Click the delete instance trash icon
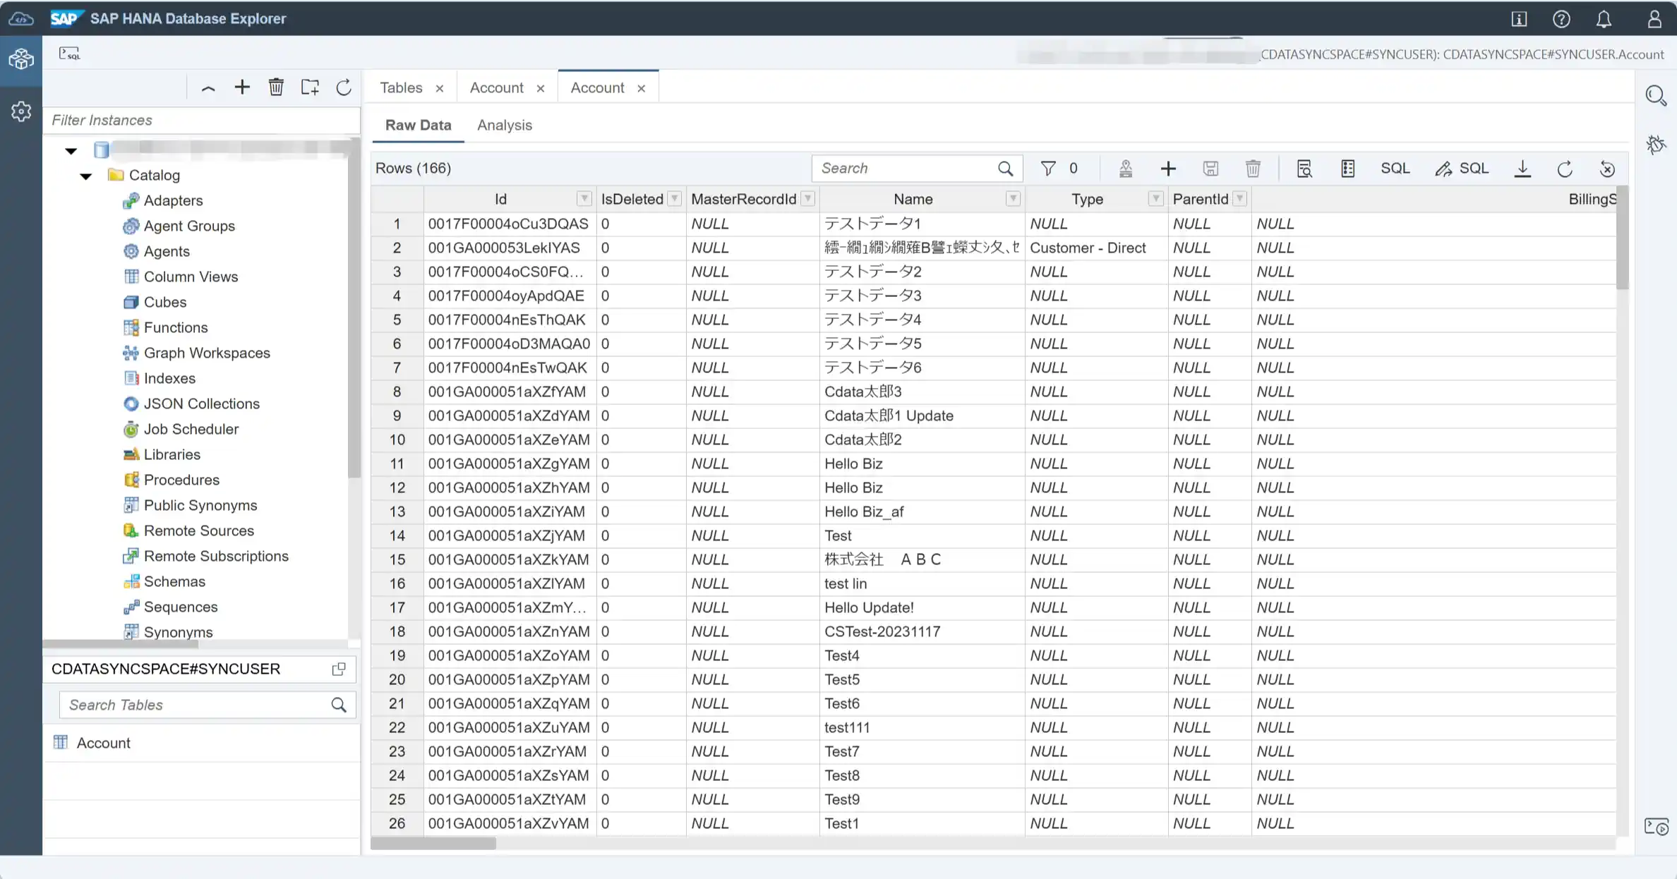The image size is (1677, 879). click(276, 87)
